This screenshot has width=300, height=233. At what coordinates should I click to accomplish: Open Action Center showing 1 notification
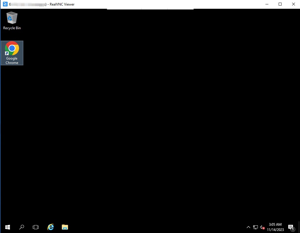coord(291,227)
